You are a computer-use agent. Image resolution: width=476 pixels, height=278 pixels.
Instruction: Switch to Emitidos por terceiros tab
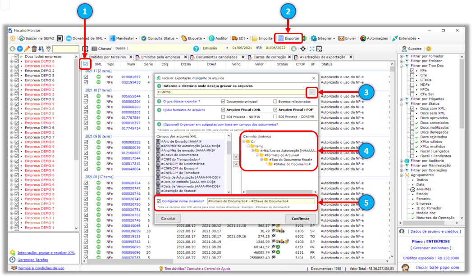(107, 57)
